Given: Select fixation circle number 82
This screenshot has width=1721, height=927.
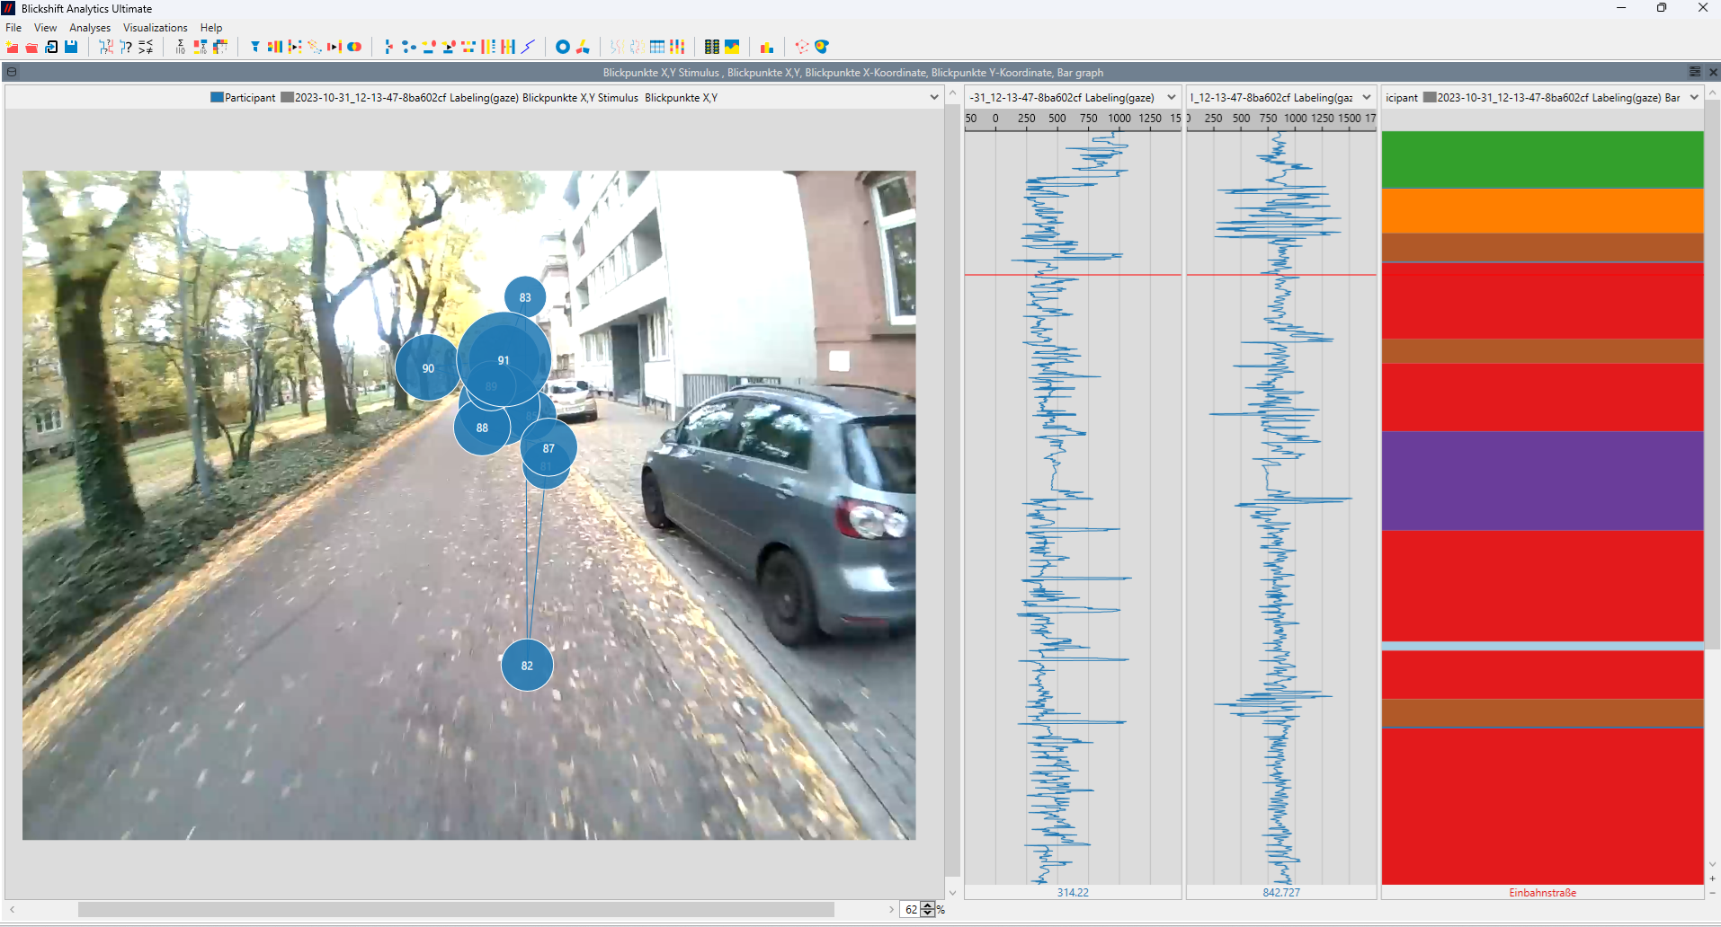Looking at the screenshot, I should click(527, 666).
